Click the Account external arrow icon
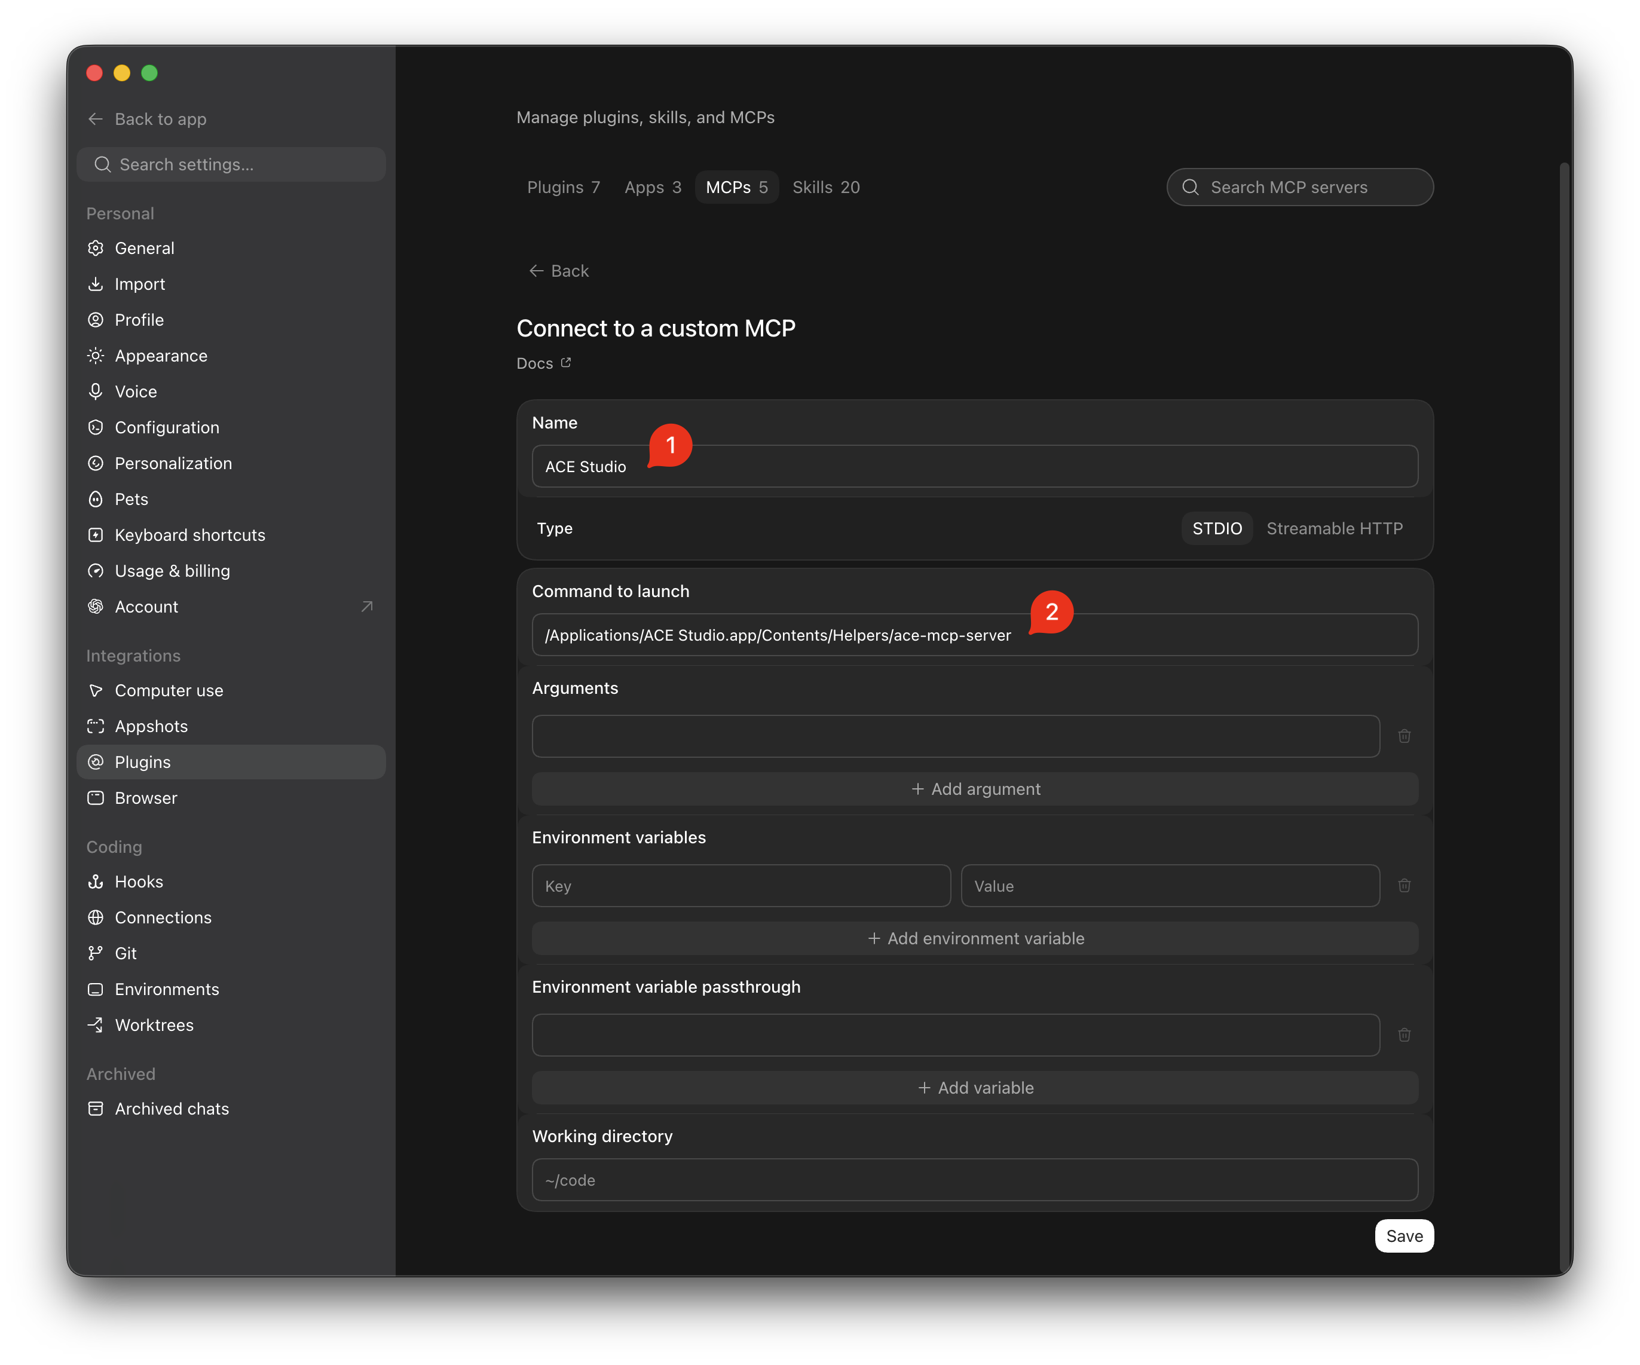Viewport: 1640px width, 1365px height. click(x=367, y=608)
